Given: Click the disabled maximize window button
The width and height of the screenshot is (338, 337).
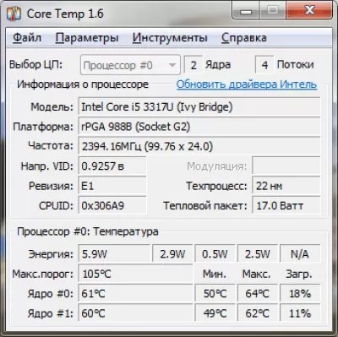Looking at the screenshot, I should [x=272, y=11].
